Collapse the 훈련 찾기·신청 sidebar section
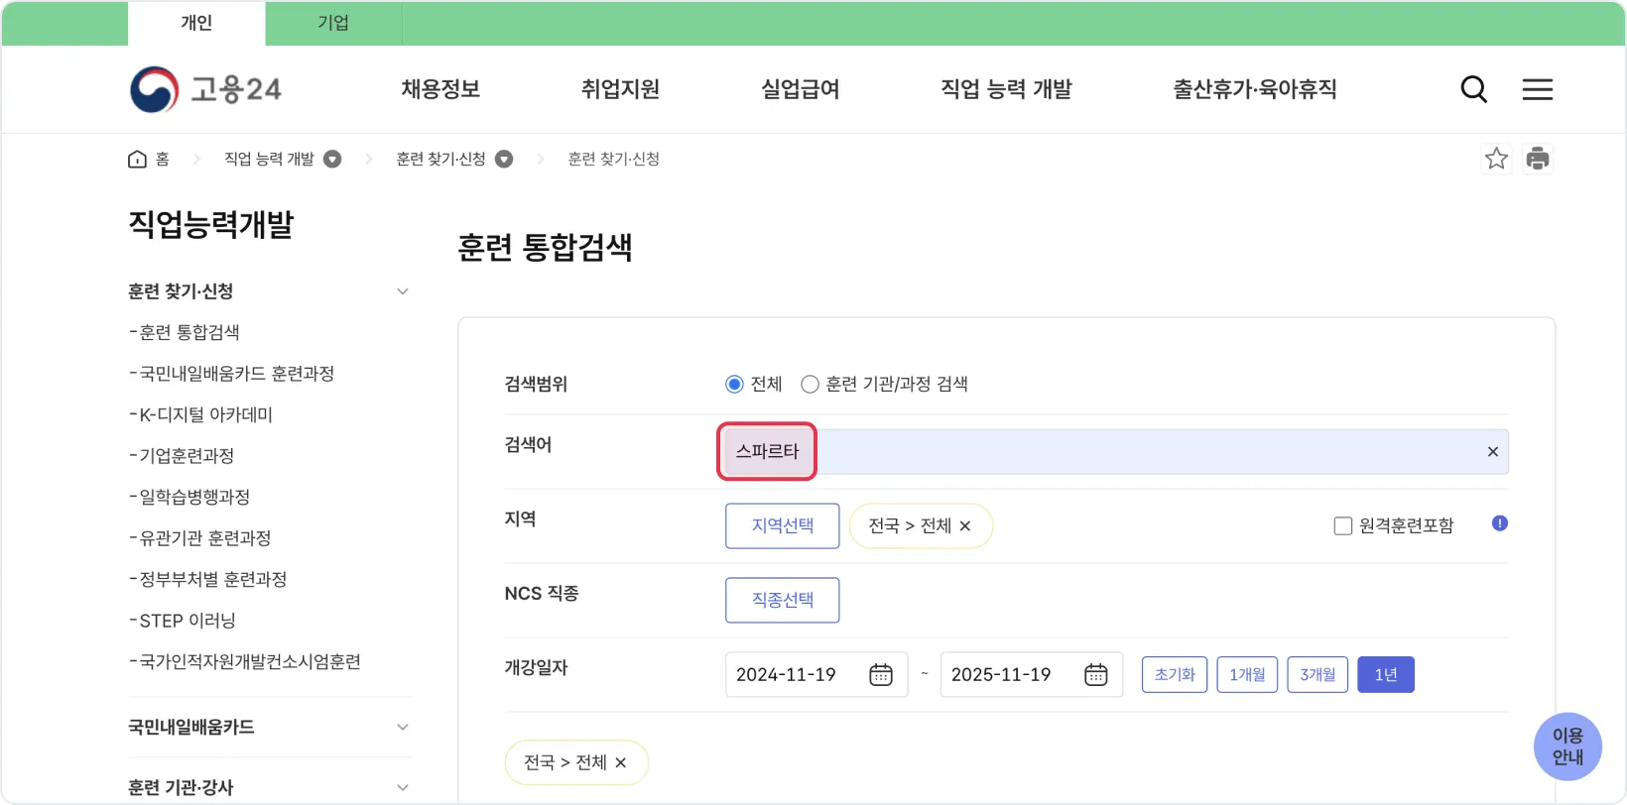Screen dimensions: 1627x805 [402, 291]
